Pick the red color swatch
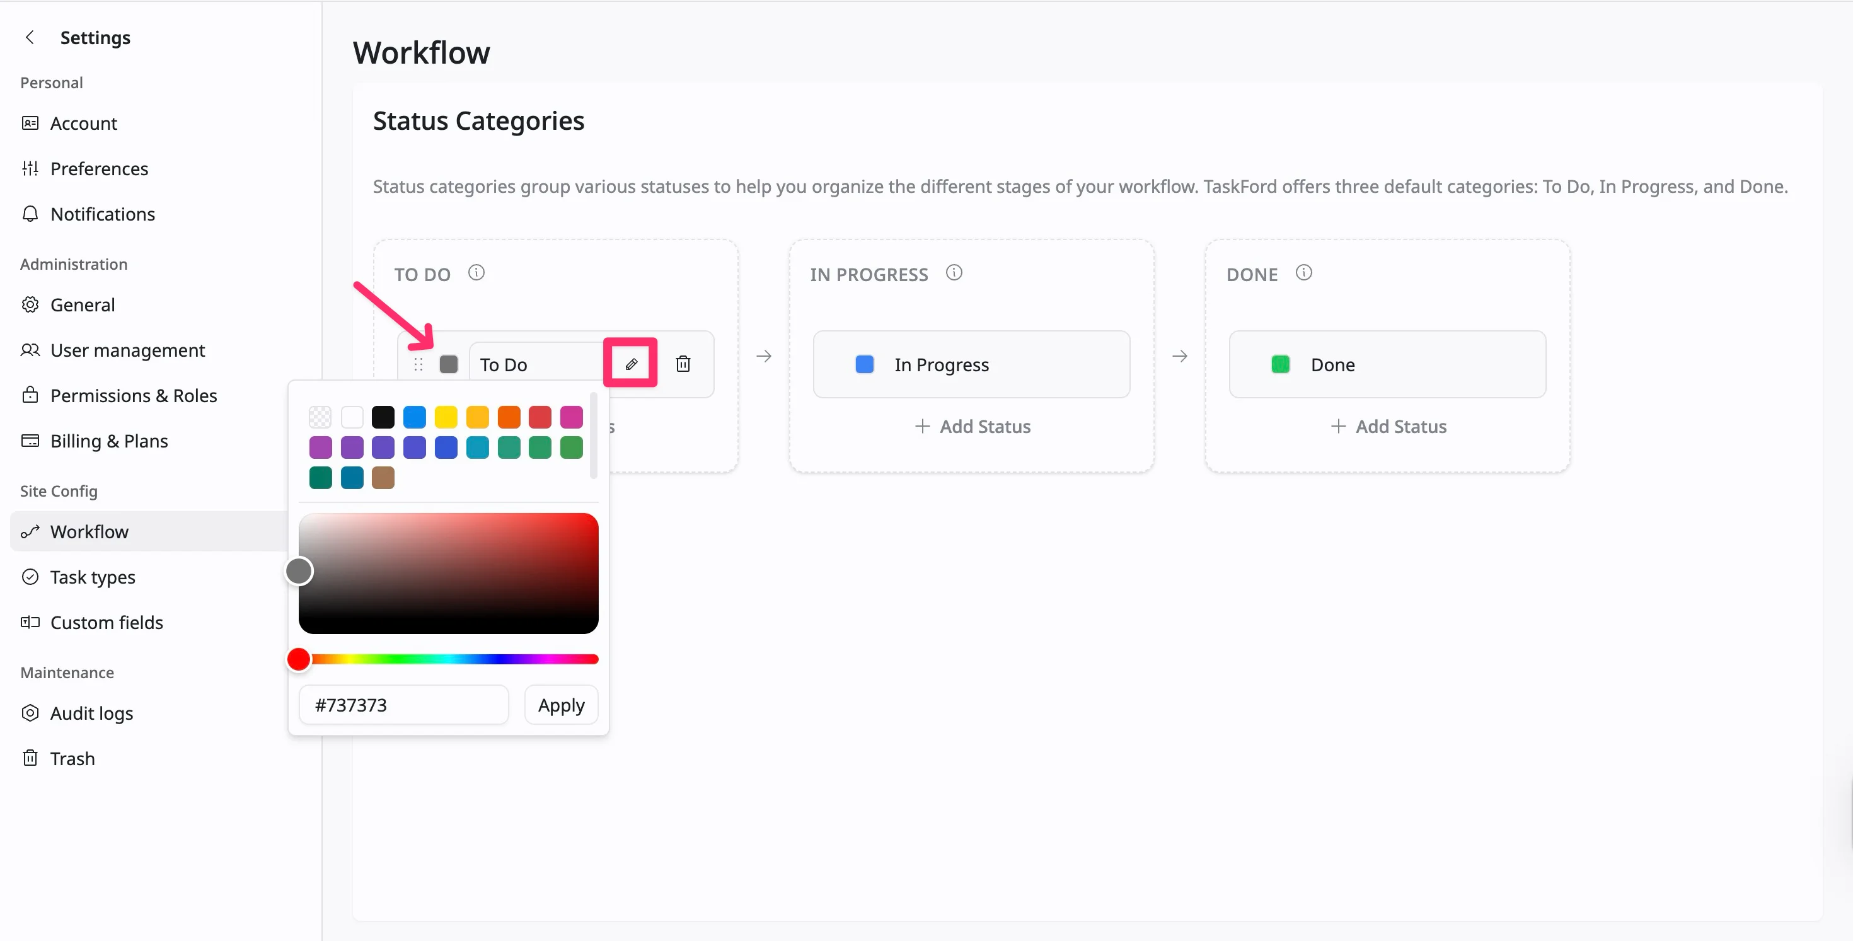Viewport: 1853px width, 941px height. [540, 417]
